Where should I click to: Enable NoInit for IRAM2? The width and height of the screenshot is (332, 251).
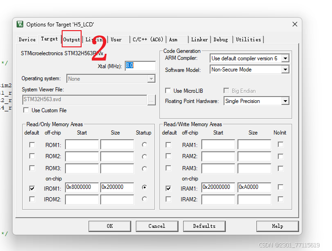[281, 199]
